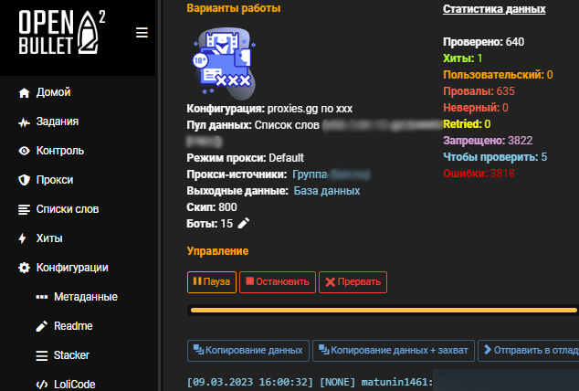The height and width of the screenshot is (391, 579).
Task: Click the Retried: 0 statistic
Action: pyautogui.click(x=467, y=124)
